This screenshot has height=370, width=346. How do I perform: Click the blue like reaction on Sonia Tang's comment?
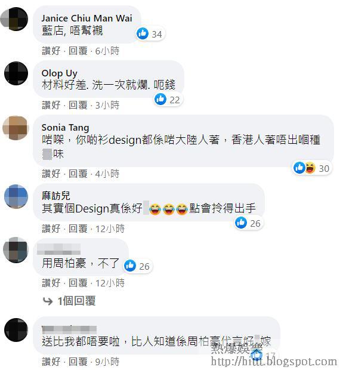click(299, 168)
